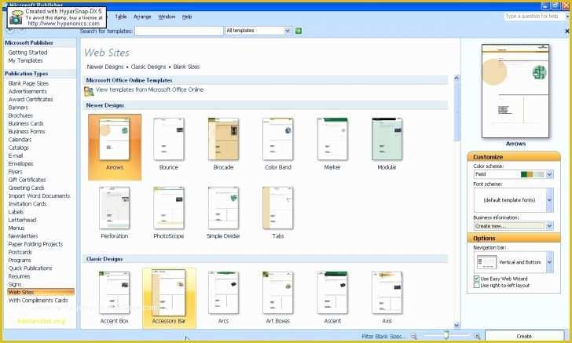Open the Window menu
This screenshot has width=572, height=343.
click(167, 16)
